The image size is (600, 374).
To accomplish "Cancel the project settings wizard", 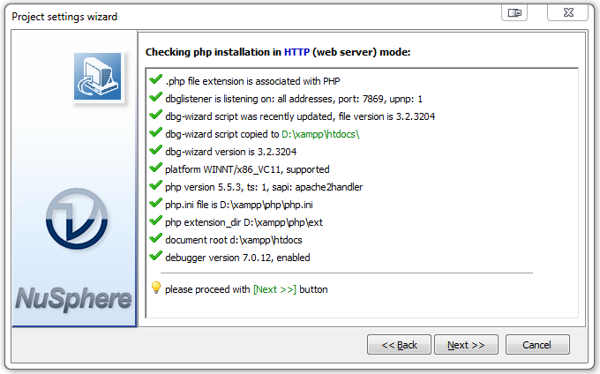I will (536, 345).
